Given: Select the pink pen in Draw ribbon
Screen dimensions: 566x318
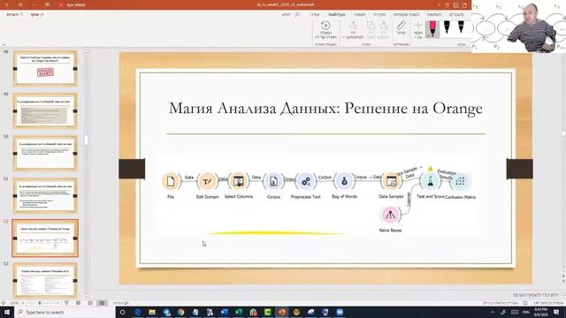Looking at the screenshot, I should click(432, 29).
